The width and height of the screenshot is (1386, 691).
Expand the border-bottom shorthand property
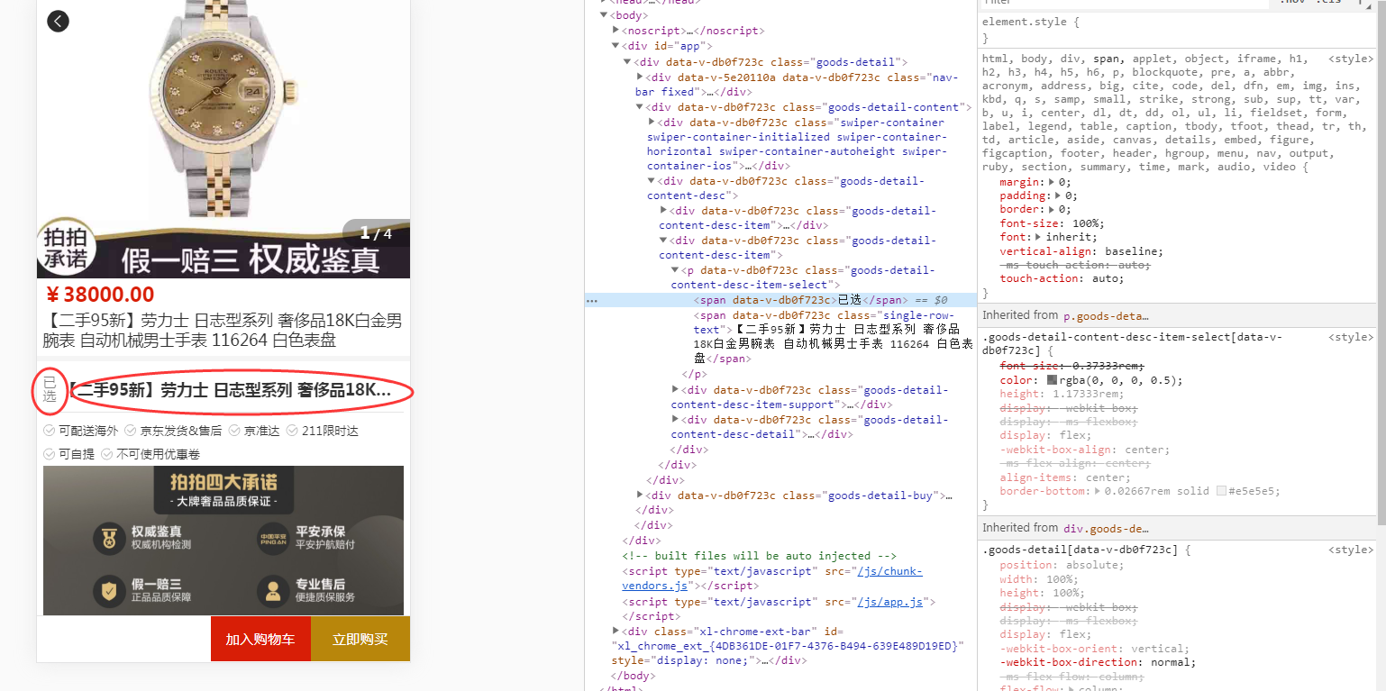click(1098, 492)
